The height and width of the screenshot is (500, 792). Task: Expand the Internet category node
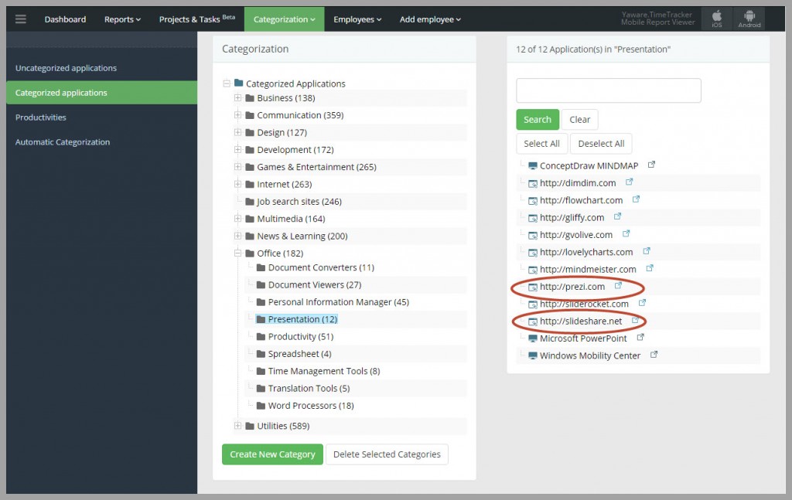(237, 184)
